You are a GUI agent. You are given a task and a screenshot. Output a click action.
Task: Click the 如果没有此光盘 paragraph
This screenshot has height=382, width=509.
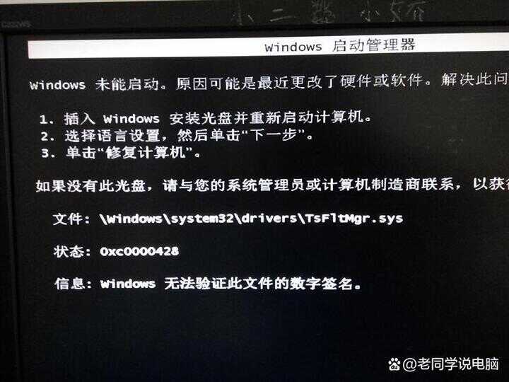tap(272, 185)
